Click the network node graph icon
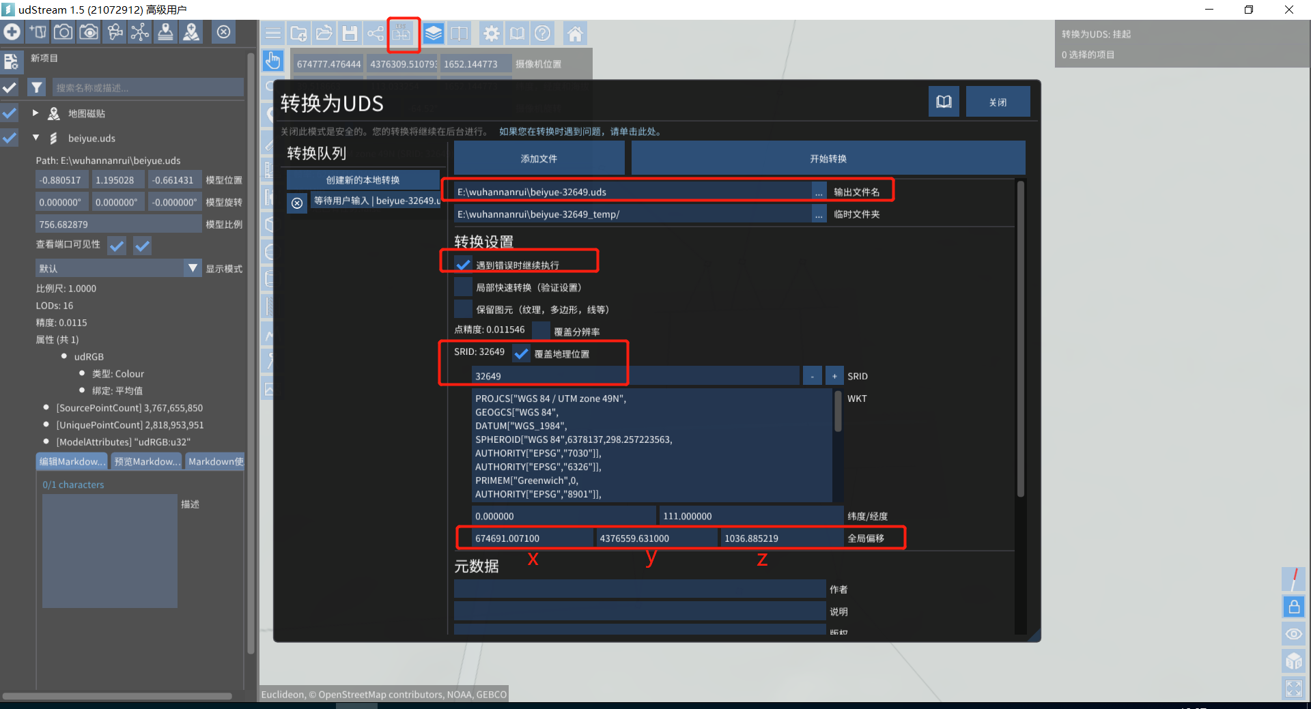Viewport: 1311px width, 709px height. [140, 32]
